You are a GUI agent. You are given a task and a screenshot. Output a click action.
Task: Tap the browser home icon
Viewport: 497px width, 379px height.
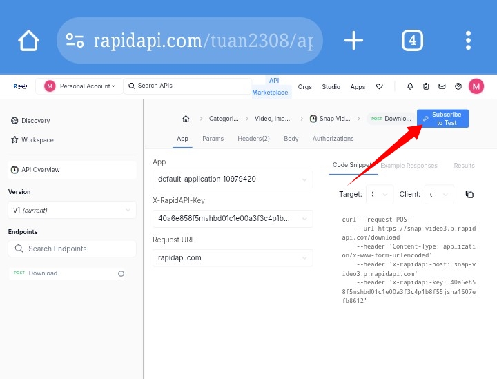pos(29,41)
